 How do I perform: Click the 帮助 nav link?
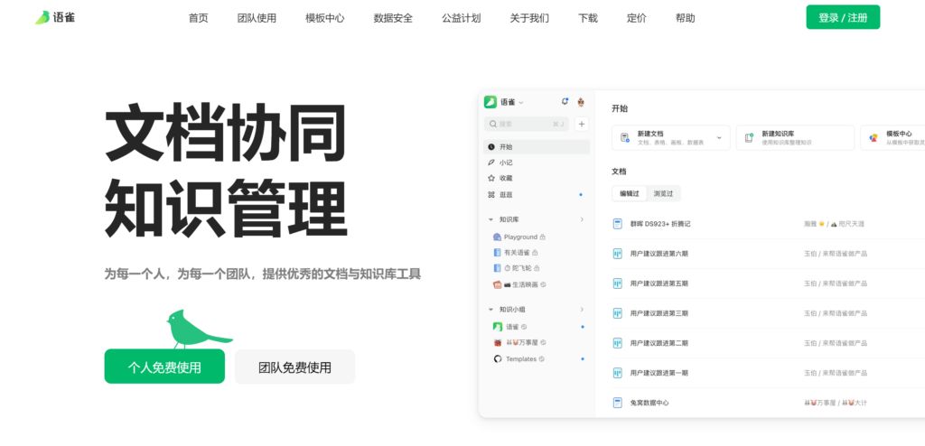click(685, 18)
